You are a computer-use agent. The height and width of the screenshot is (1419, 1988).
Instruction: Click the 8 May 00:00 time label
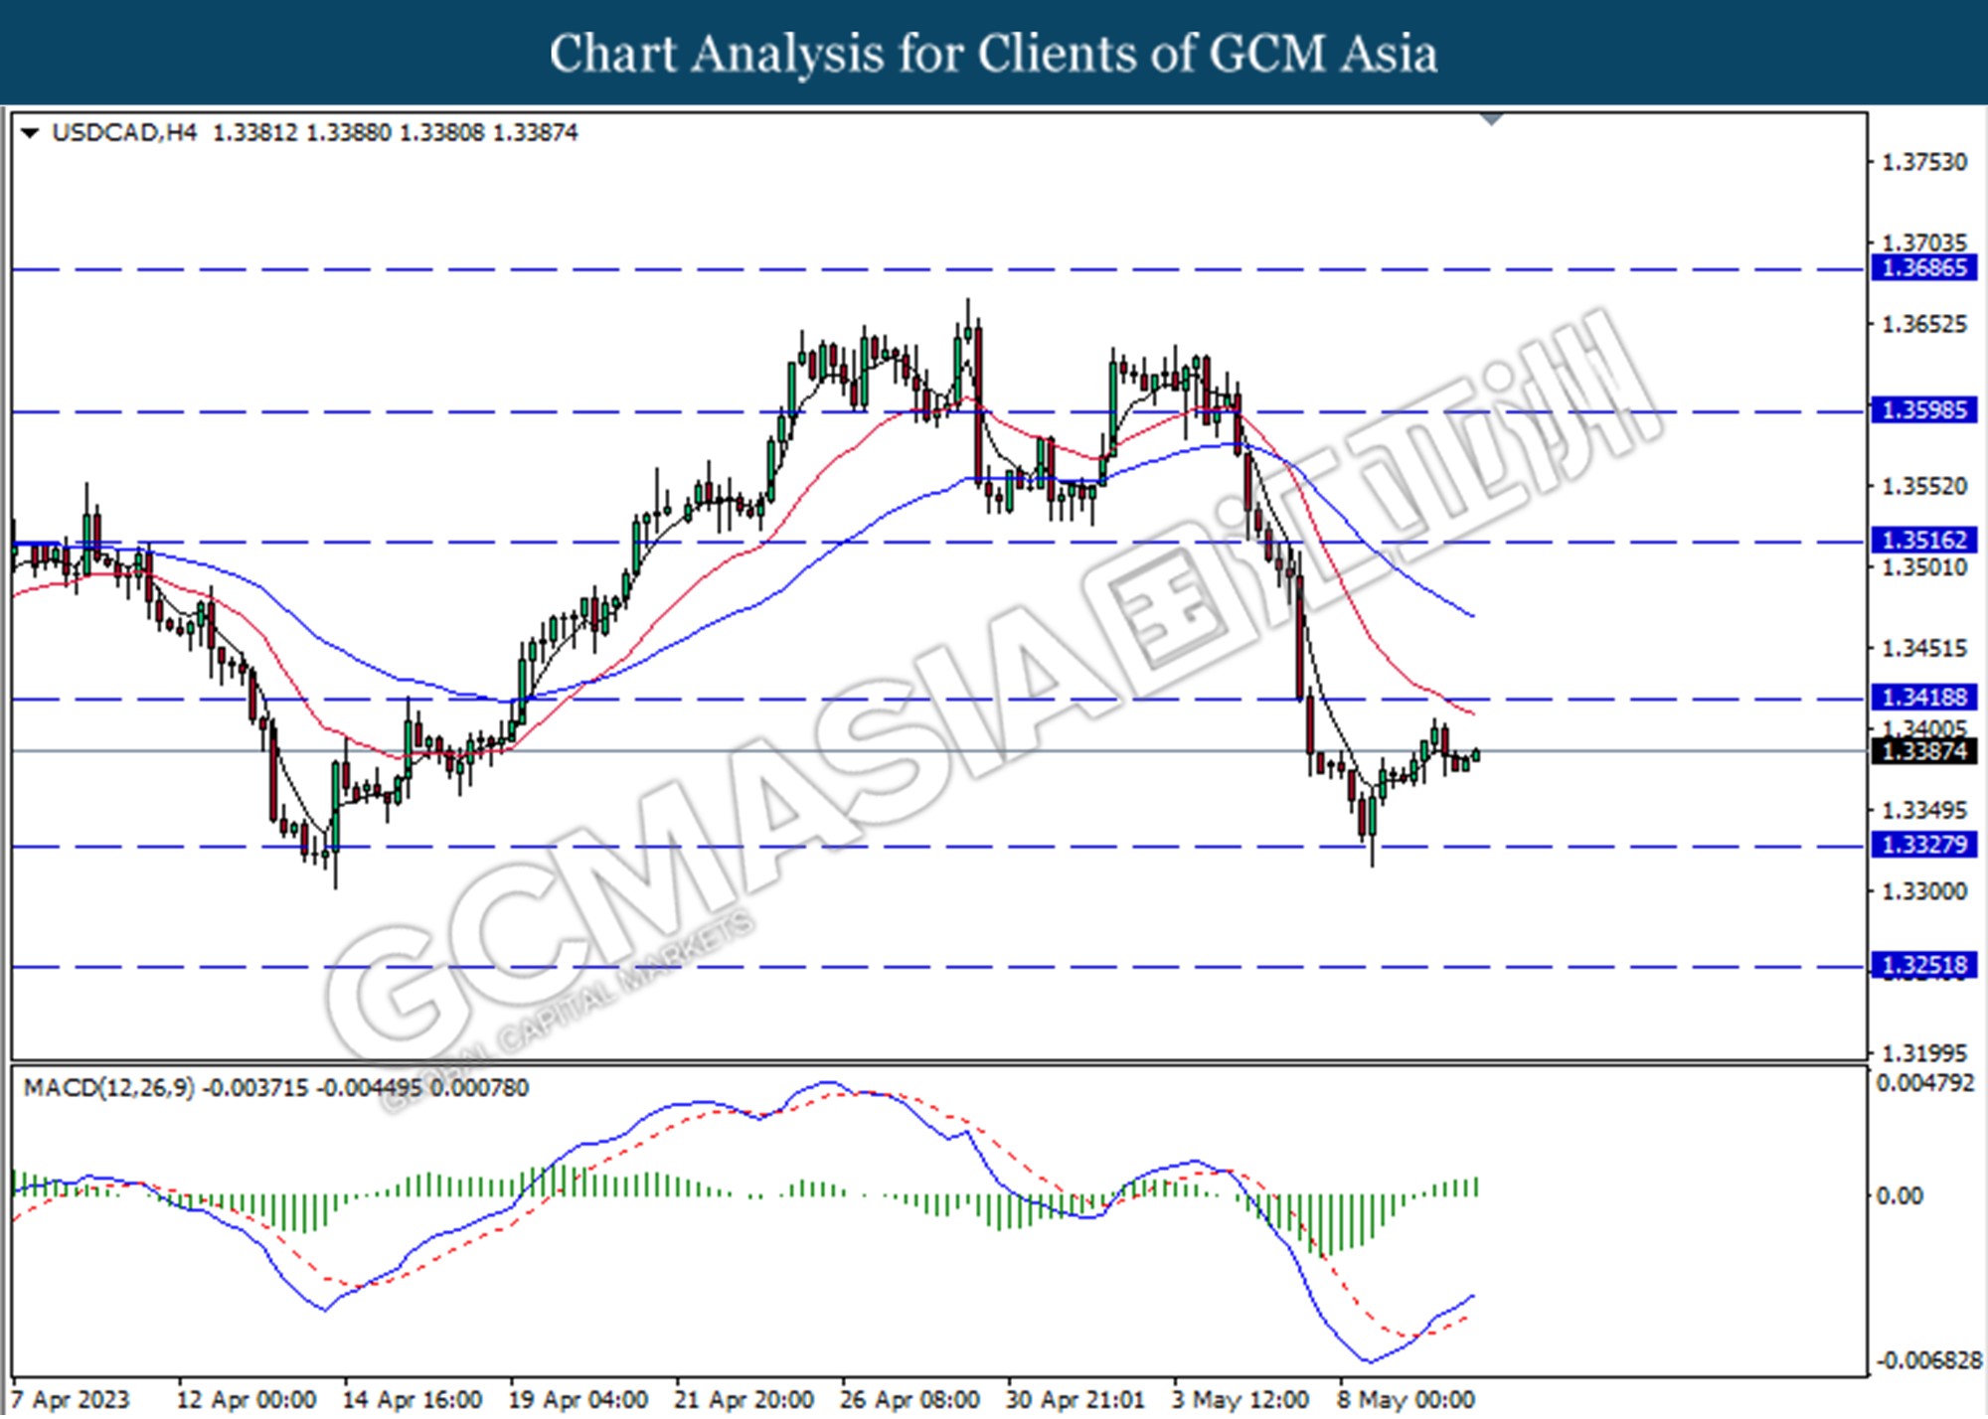[1406, 1400]
